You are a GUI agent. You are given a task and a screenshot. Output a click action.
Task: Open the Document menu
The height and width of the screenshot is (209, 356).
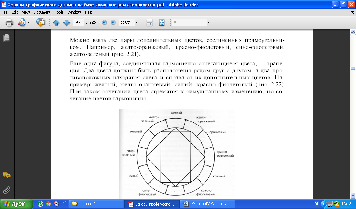(42, 12)
